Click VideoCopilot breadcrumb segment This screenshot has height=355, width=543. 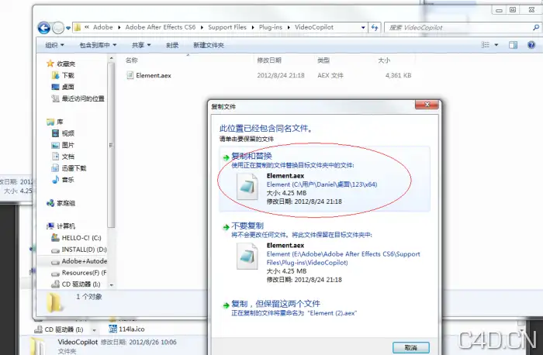click(314, 27)
